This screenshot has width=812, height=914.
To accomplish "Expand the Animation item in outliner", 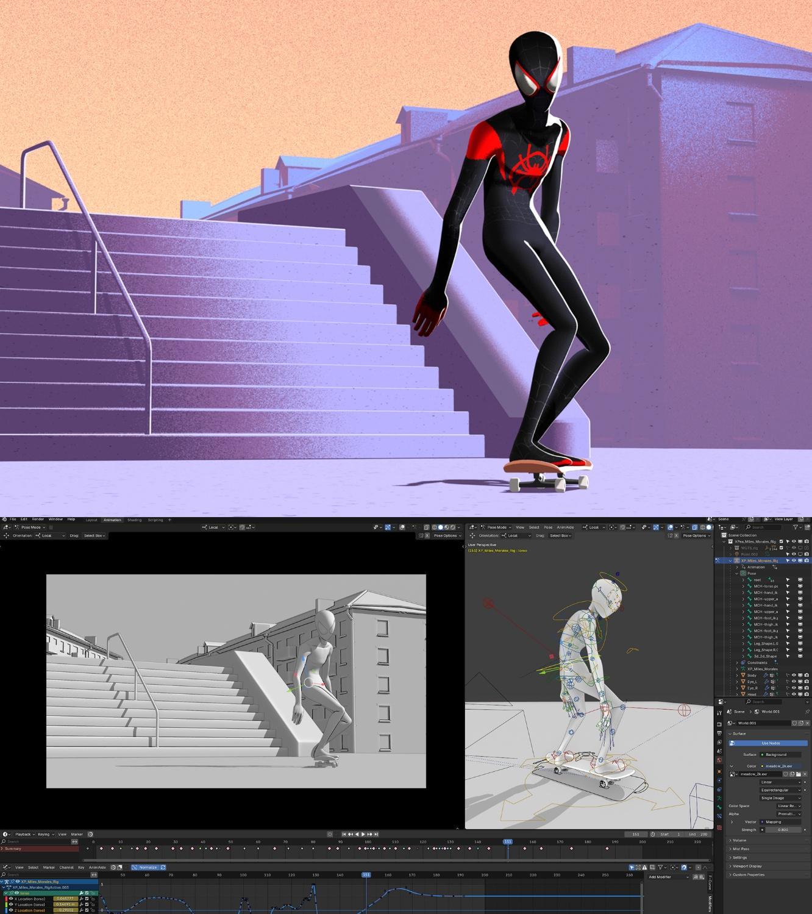I will coord(737,567).
